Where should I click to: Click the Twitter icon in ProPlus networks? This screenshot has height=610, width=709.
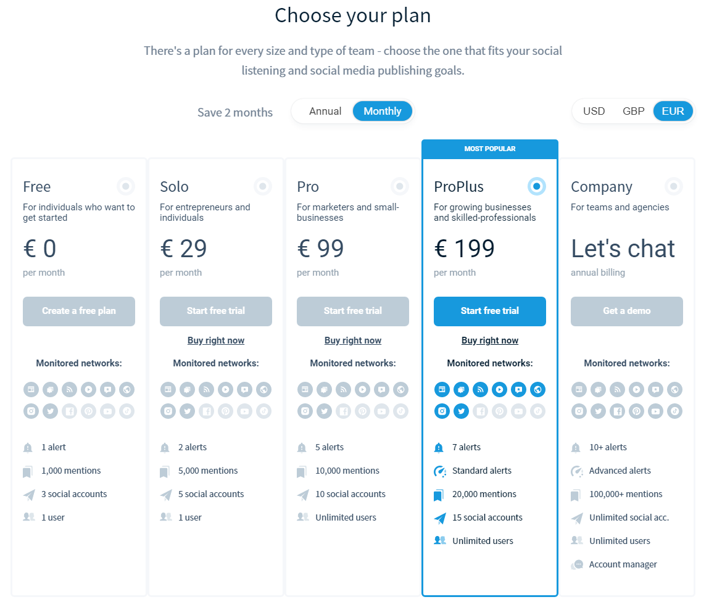(x=461, y=411)
